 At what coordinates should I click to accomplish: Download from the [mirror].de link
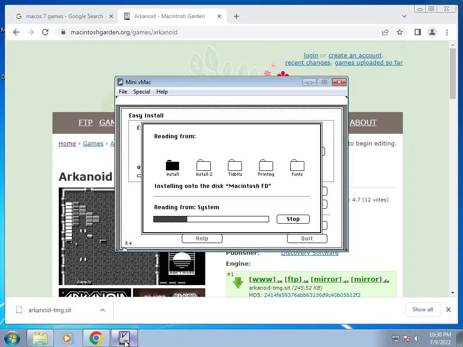366,279
